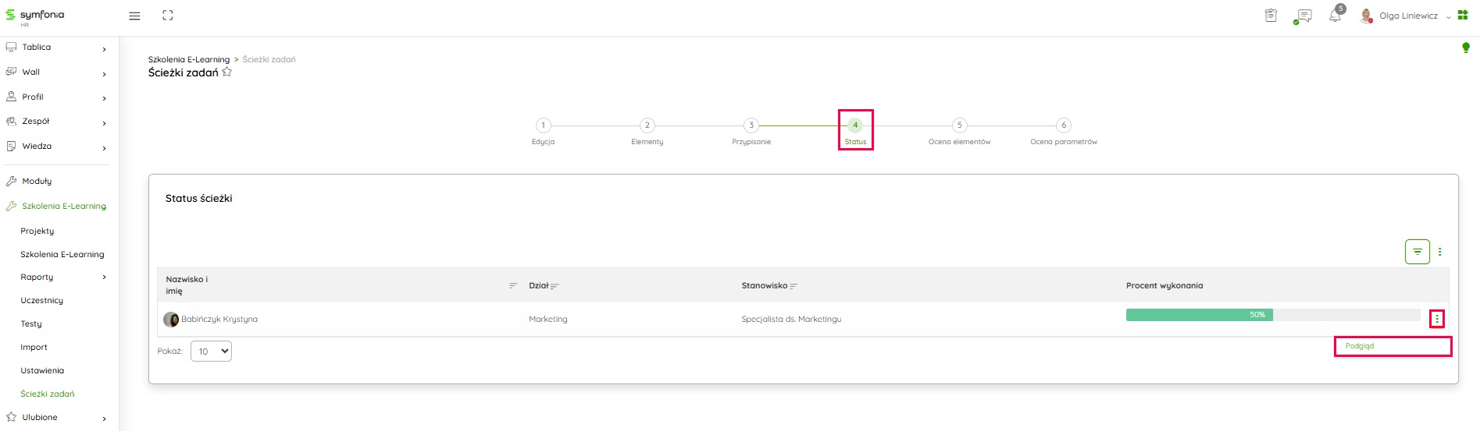Click the hamburger menu icon
This screenshot has width=1480, height=431.
click(134, 16)
